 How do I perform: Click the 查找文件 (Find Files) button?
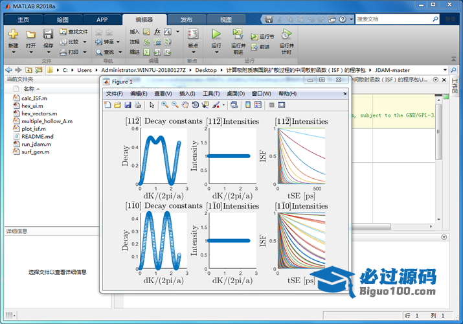point(74,32)
